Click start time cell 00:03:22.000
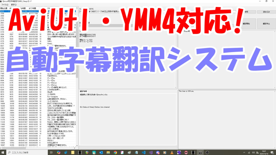 point(23,133)
